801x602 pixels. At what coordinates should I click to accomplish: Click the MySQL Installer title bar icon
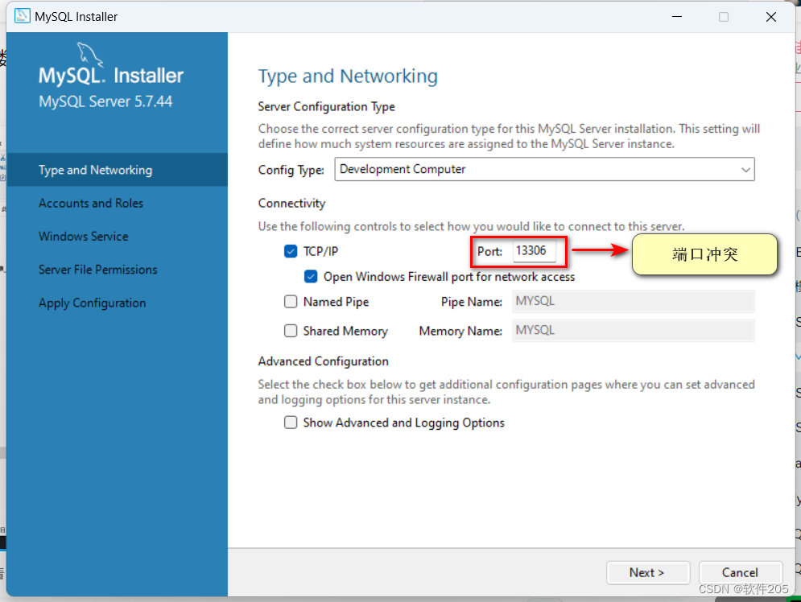click(22, 16)
